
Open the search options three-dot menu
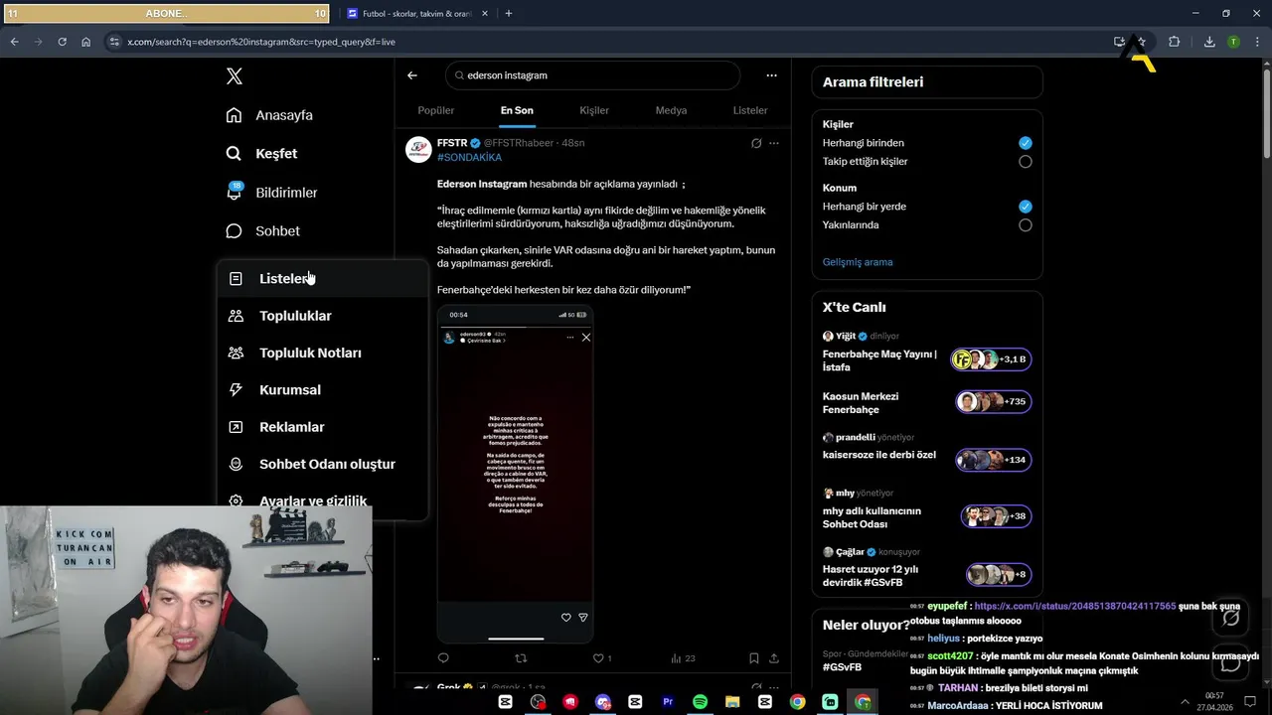[771, 75]
